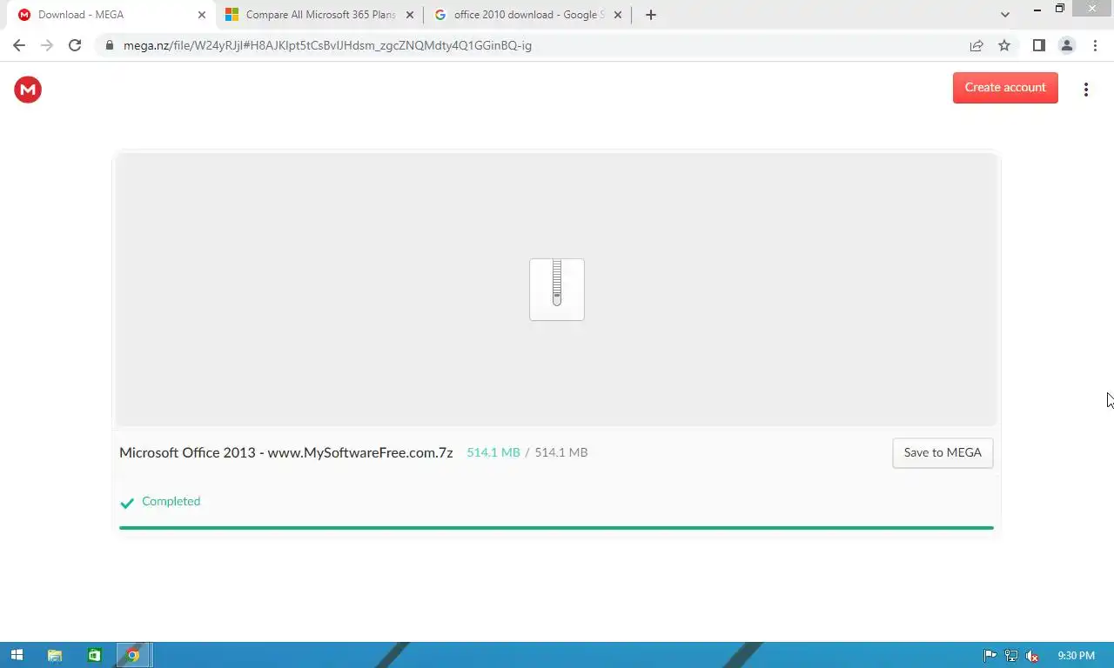Click the MEGA logo icon
The image size is (1114, 668).
pyautogui.click(x=28, y=89)
